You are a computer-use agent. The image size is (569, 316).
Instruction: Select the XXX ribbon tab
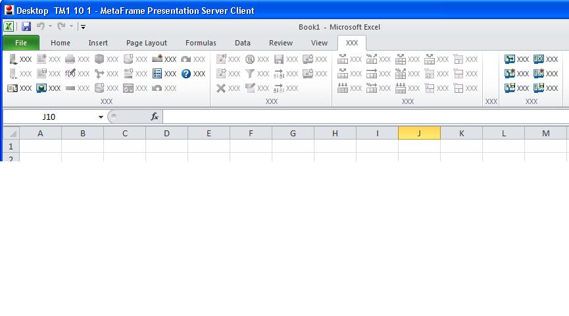[352, 43]
